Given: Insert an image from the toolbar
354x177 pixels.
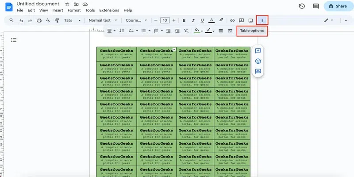Looking at the screenshot, I should coord(250,20).
